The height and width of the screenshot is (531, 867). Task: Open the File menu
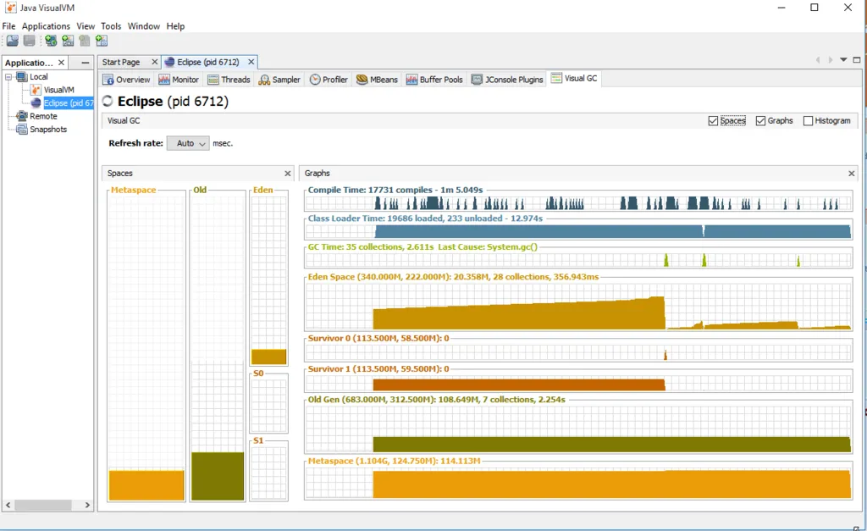point(8,26)
